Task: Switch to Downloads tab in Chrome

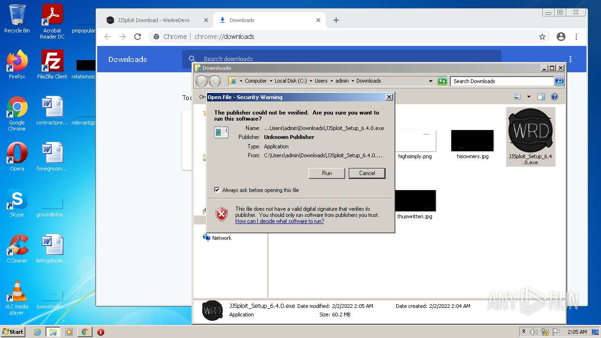Action: [x=270, y=20]
